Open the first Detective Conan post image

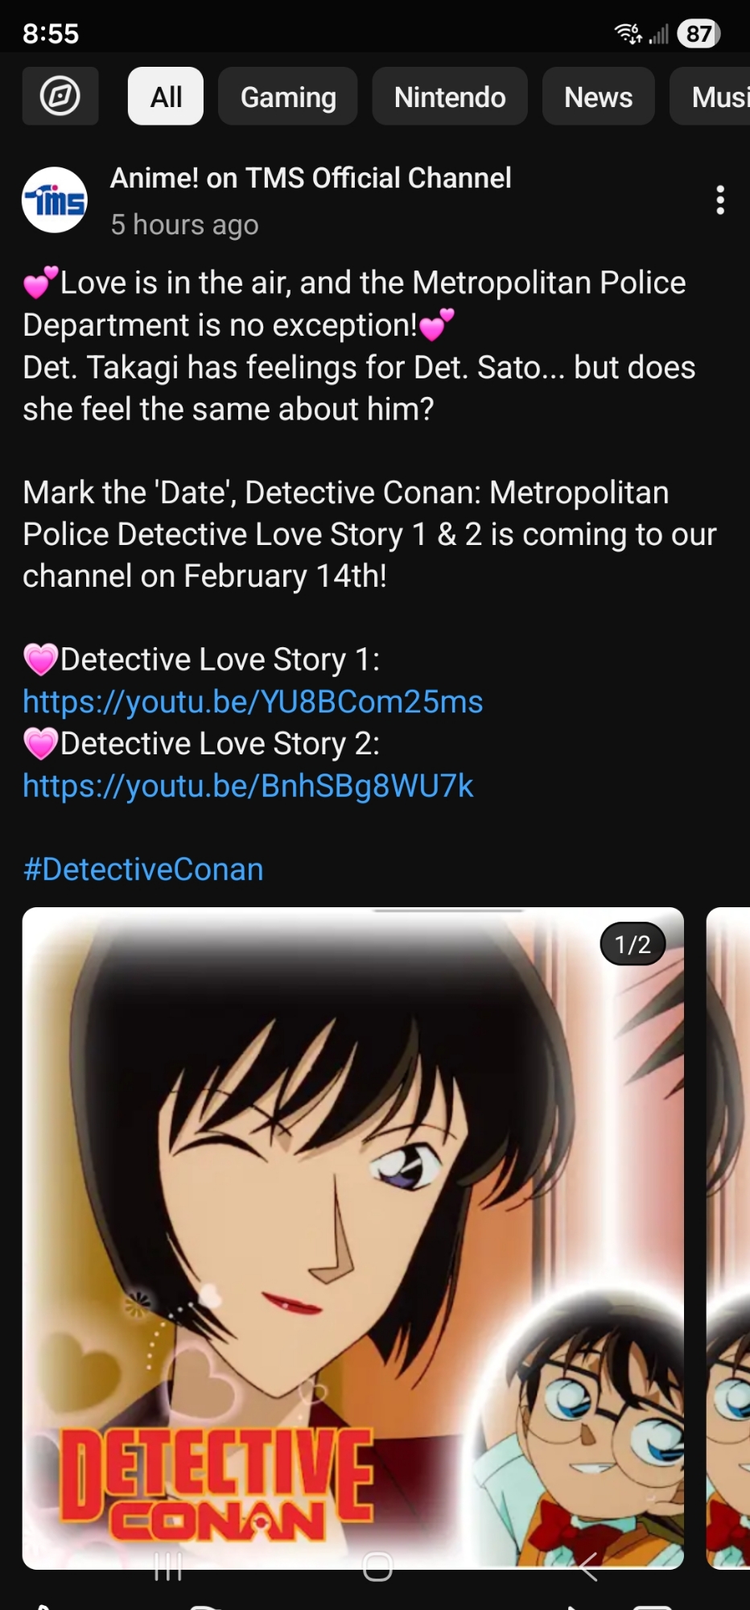(353, 1238)
